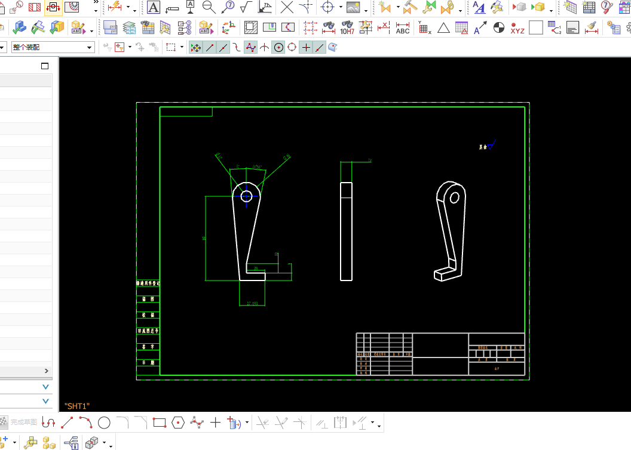The height and width of the screenshot is (450, 631).
Task: Click the drawing title block table
Action: [x=440, y=354]
